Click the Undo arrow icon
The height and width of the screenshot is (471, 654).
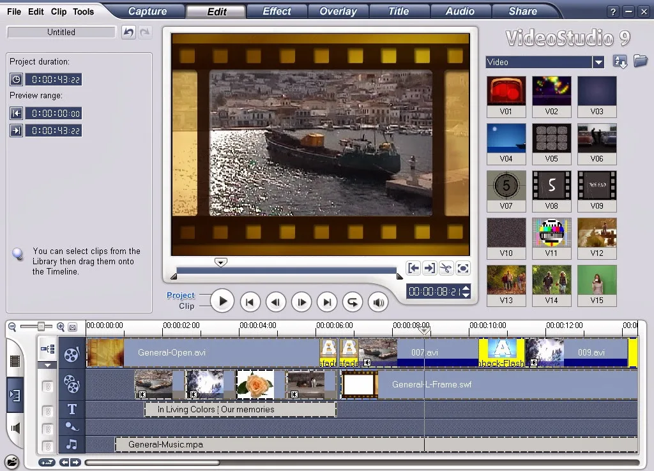coord(128,33)
